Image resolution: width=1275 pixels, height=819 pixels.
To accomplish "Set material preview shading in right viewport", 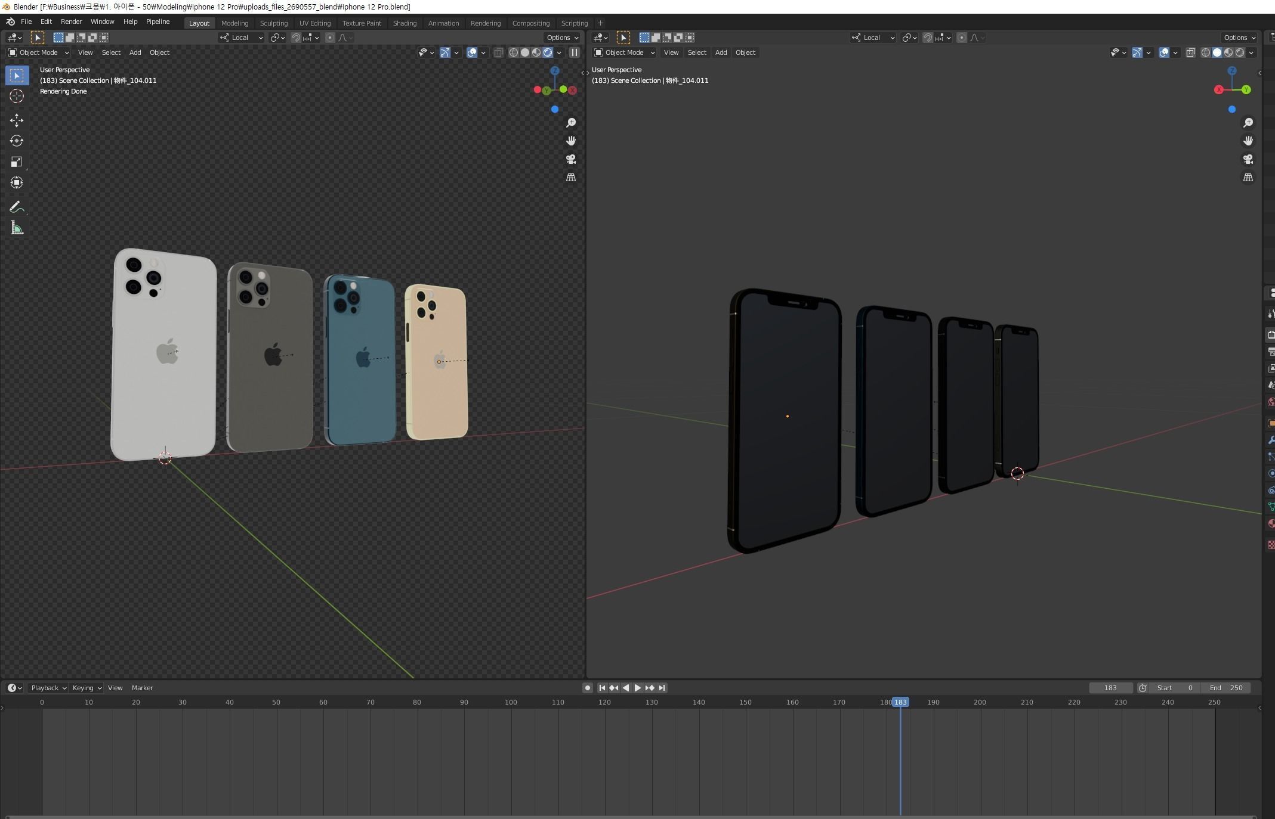I will pyautogui.click(x=1228, y=52).
